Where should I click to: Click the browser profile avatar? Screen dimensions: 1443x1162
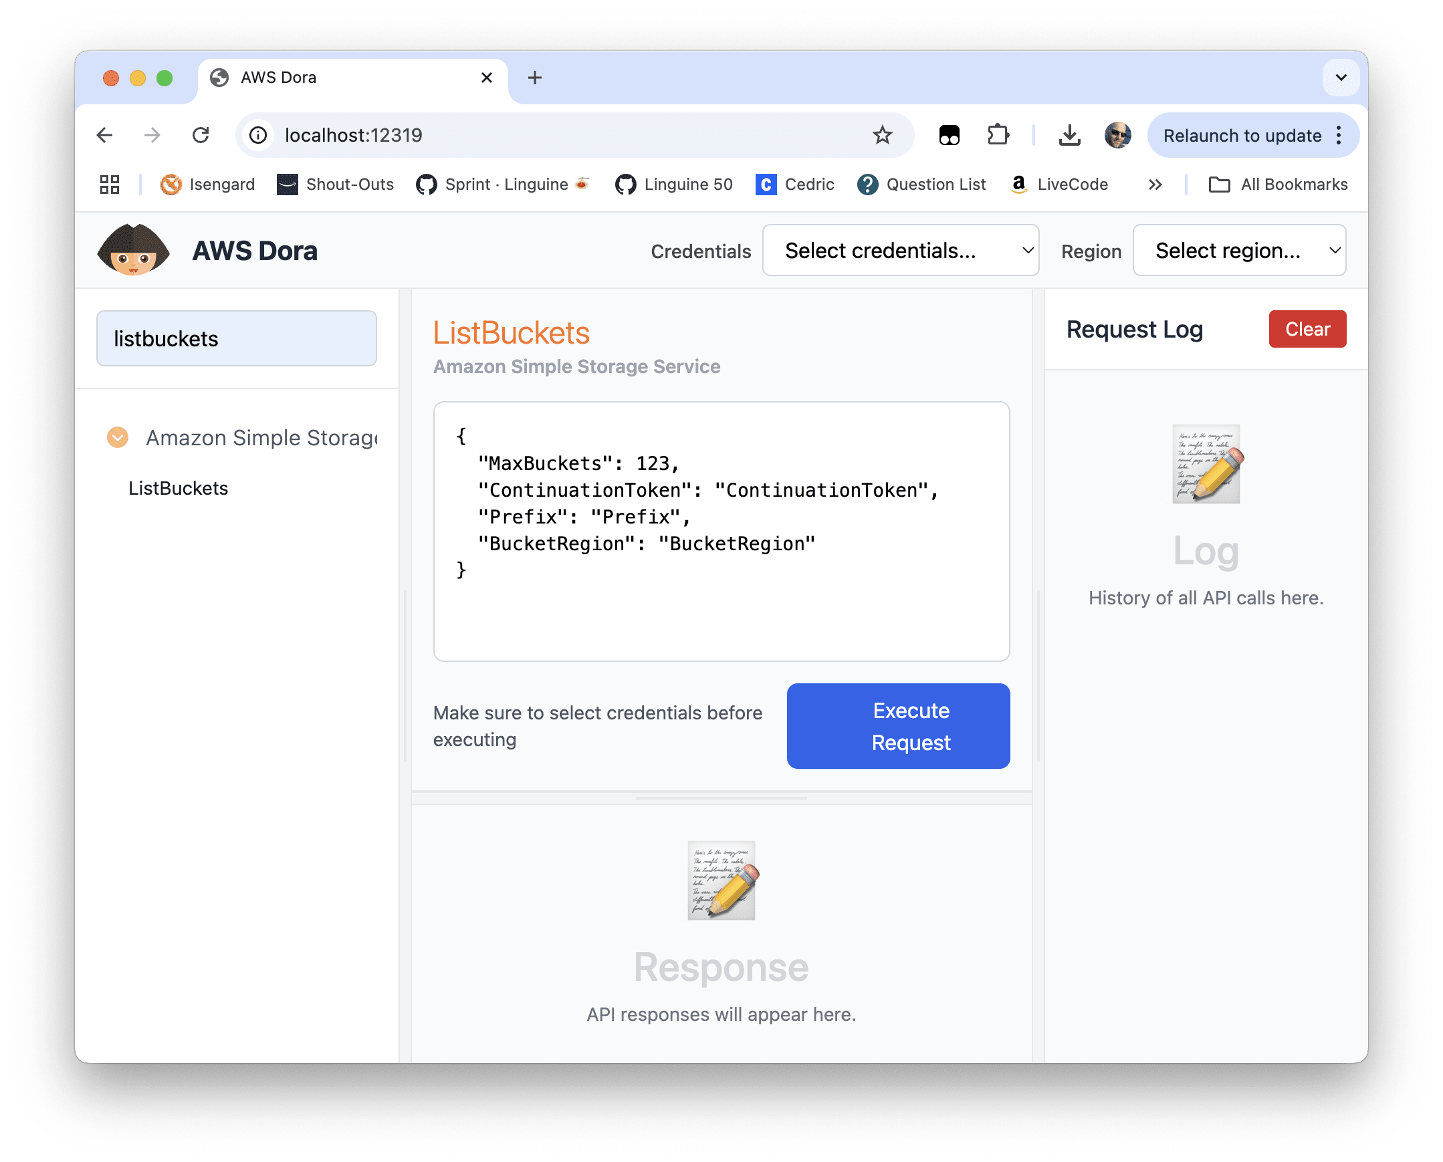click(x=1117, y=135)
